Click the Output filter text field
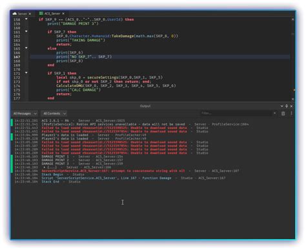The image size is (306, 250). [236, 113]
